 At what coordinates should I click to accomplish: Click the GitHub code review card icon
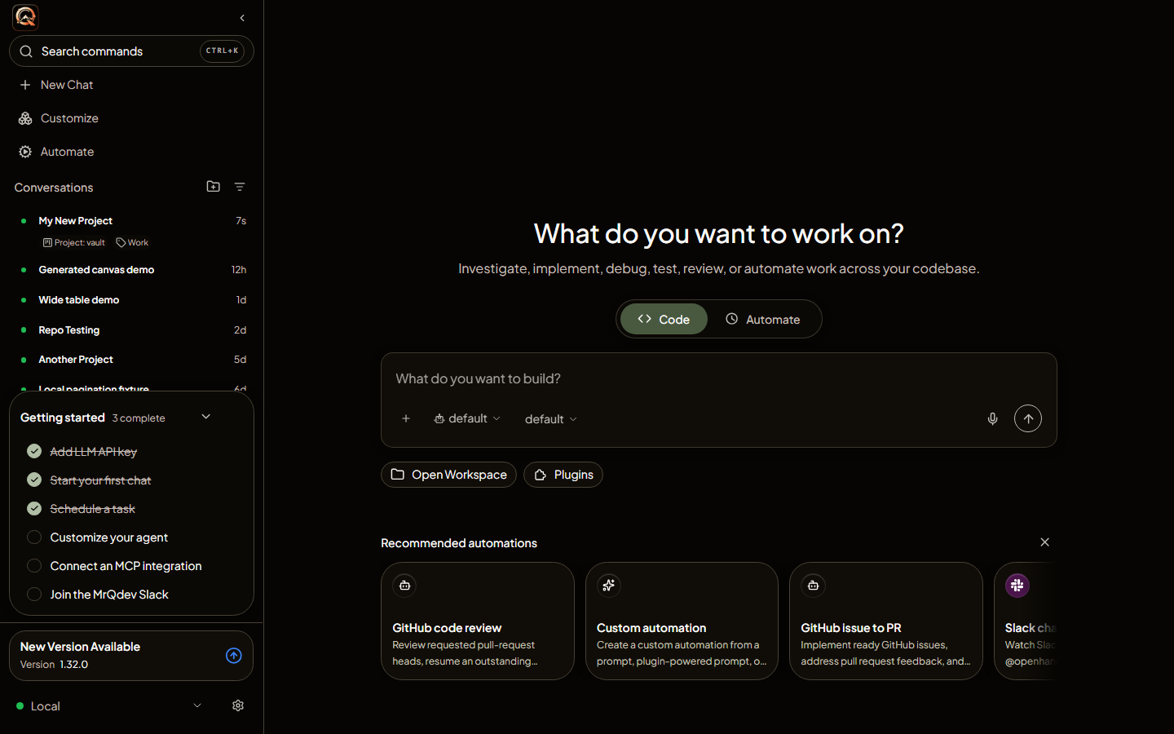point(404,586)
